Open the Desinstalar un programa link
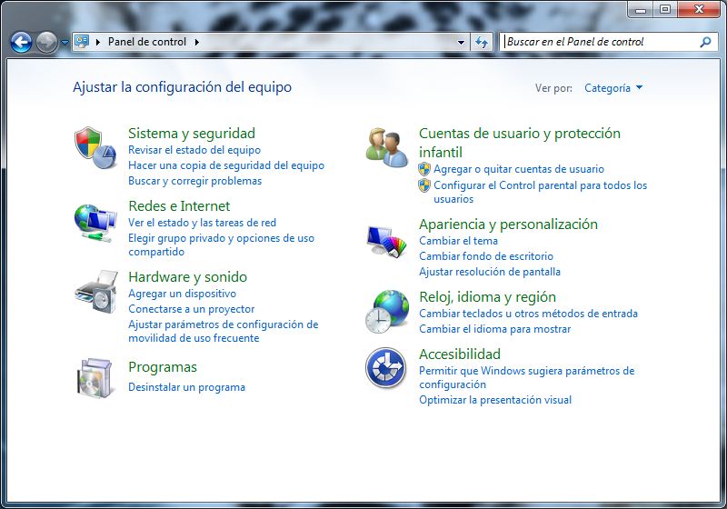 [x=186, y=387]
